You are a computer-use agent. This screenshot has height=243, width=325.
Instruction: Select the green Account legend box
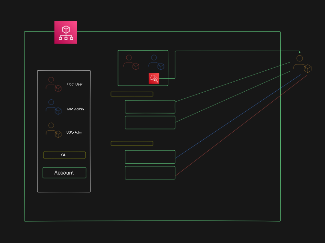[65, 173]
